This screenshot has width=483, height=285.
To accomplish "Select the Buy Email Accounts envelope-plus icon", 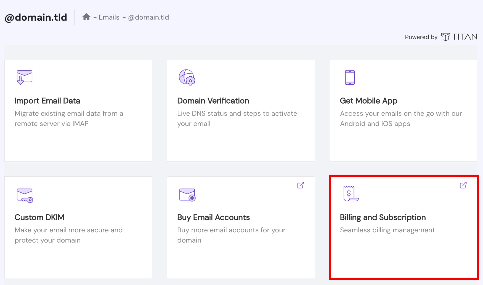I will (x=187, y=195).
